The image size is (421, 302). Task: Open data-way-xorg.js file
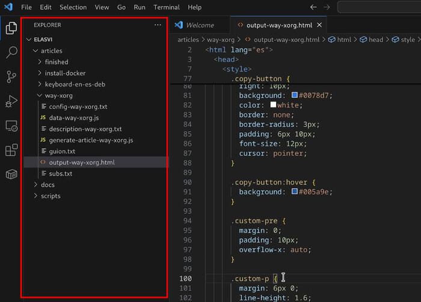pos(74,118)
